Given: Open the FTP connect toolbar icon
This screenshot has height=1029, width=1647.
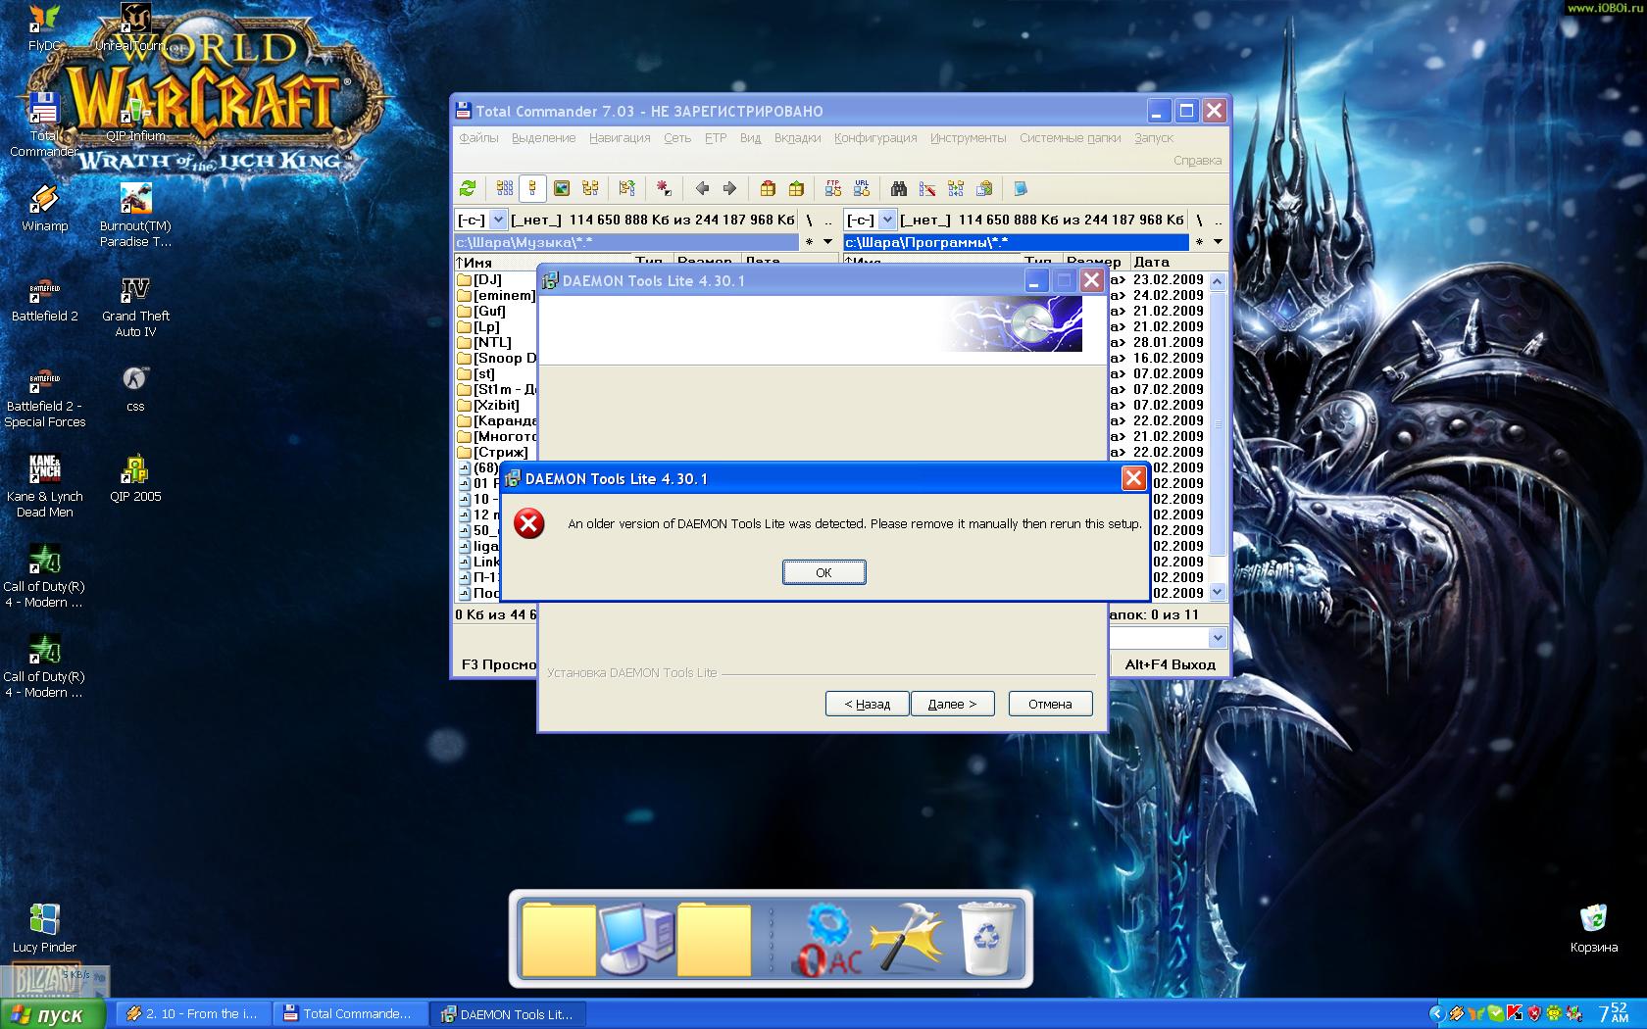Looking at the screenshot, I should click(833, 188).
